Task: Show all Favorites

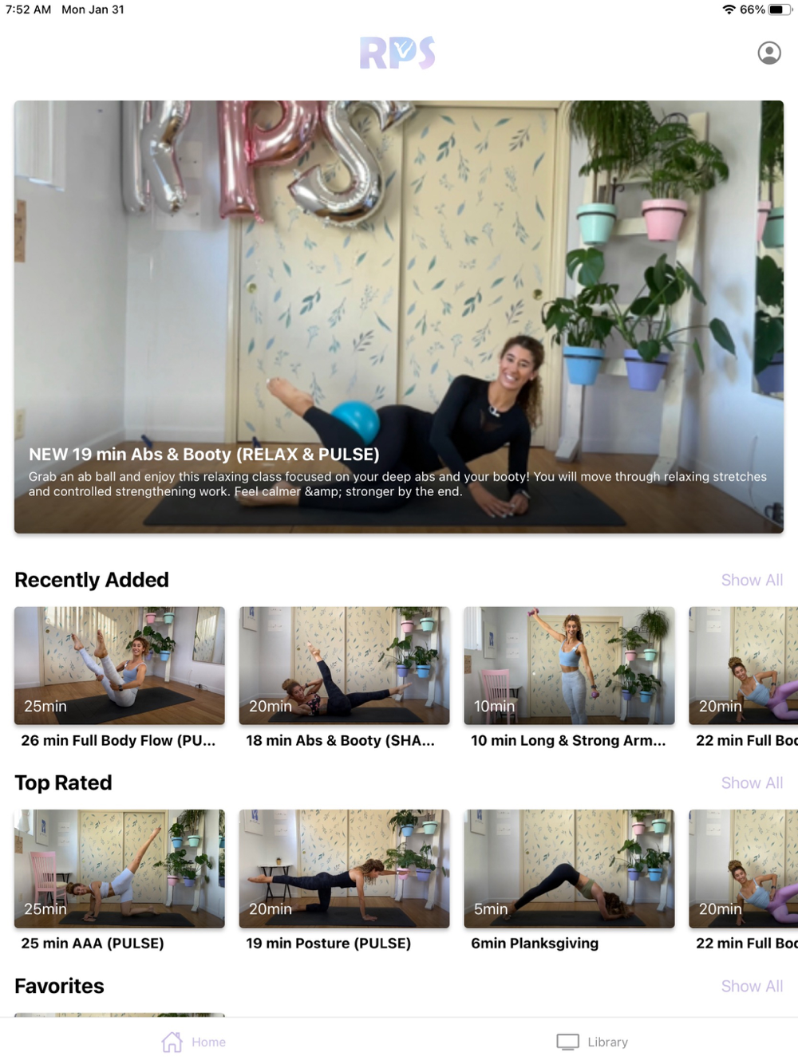Action: click(x=752, y=986)
